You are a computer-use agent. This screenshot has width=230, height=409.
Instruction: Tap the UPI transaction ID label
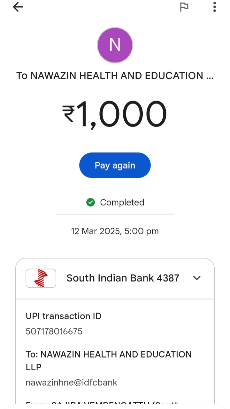click(x=64, y=316)
